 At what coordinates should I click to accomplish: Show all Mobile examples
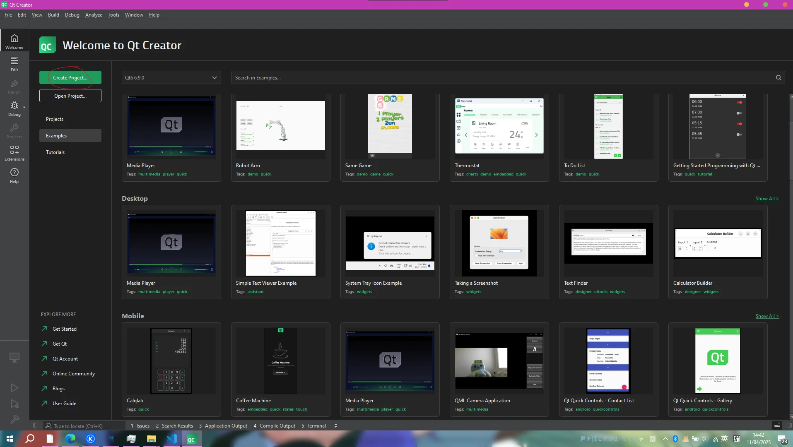(767, 316)
